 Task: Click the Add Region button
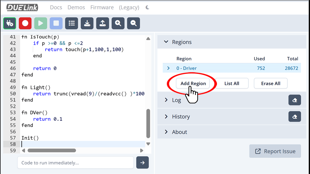pyautogui.click(x=193, y=83)
